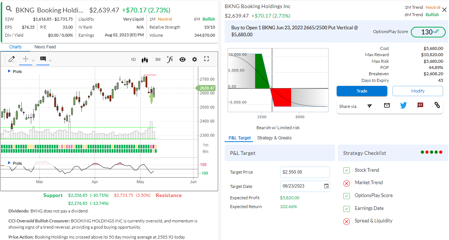Share the trade on StockTwits ST icon
The image size is (449, 240).
(420, 105)
